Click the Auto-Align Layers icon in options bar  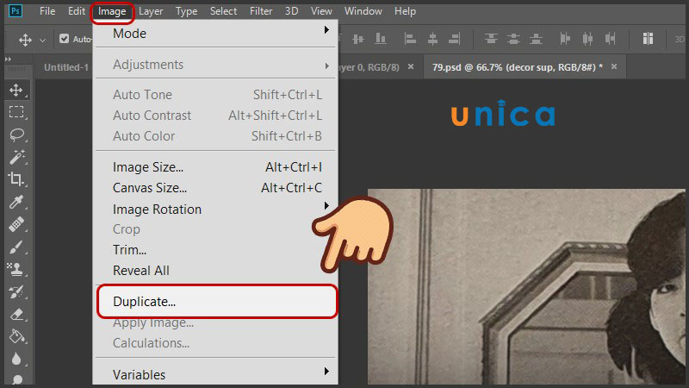pyautogui.click(x=647, y=39)
